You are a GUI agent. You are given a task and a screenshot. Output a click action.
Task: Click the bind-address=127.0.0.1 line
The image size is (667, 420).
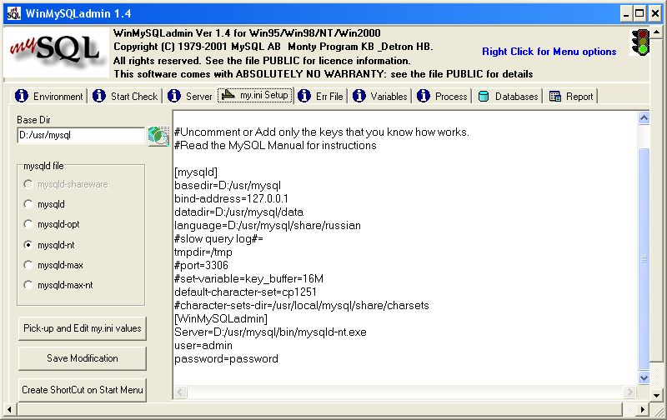click(x=232, y=199)
